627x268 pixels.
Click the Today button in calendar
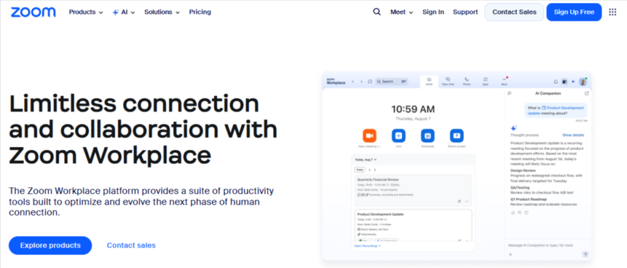pos(359,169)
